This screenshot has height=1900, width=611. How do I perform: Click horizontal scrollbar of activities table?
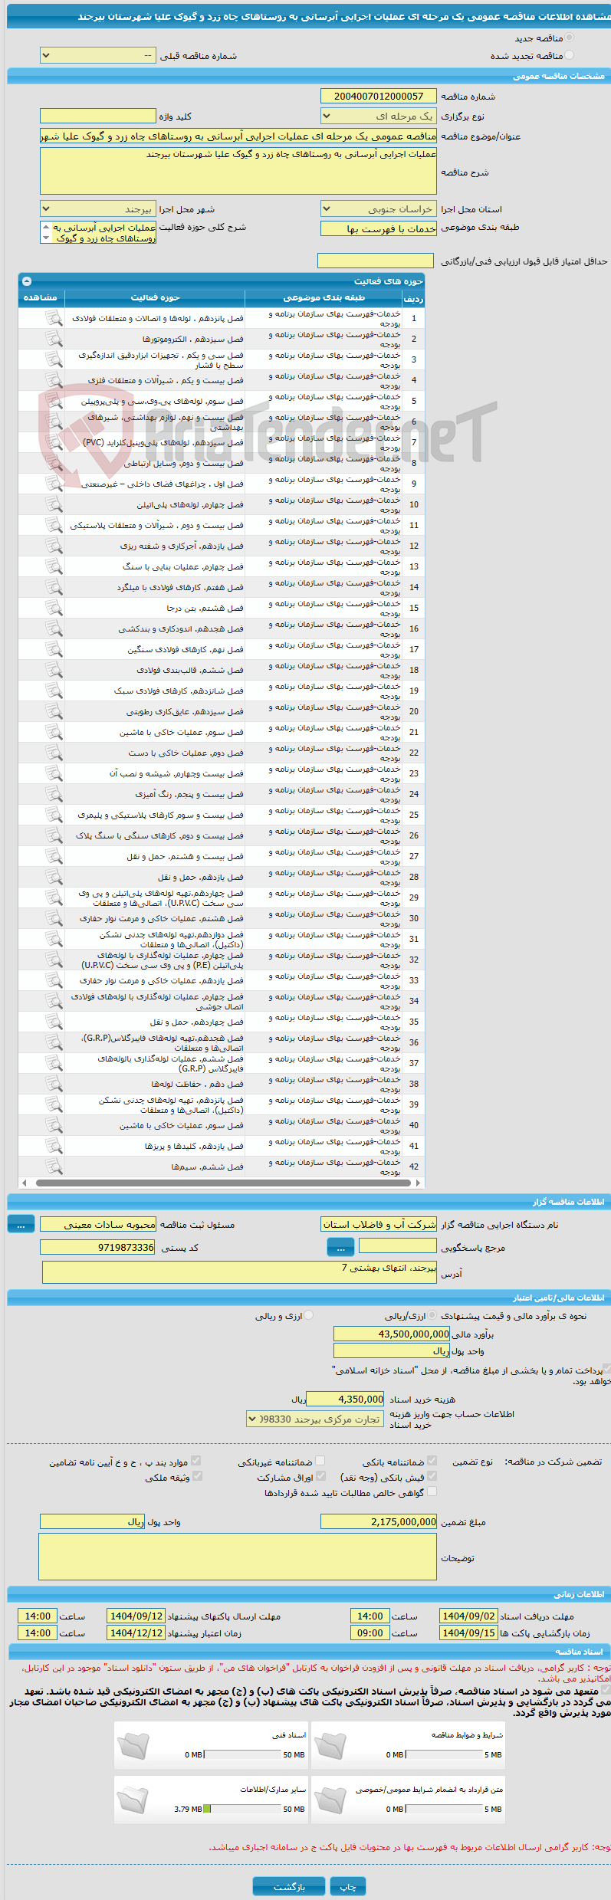click(x=222, y=1183)
